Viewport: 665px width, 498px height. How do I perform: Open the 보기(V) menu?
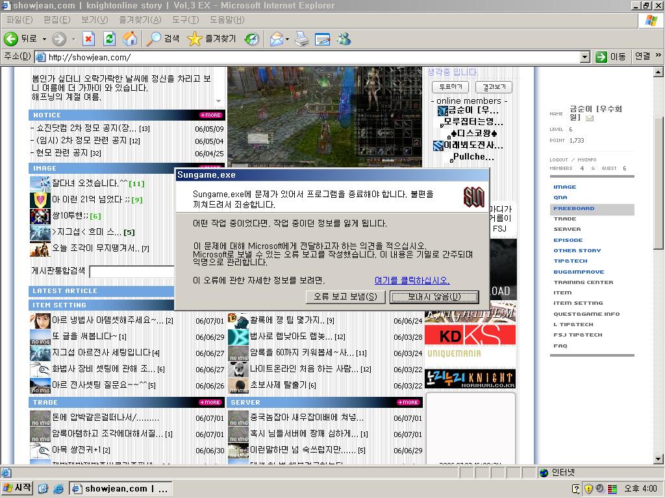click(x=95, y=20)
